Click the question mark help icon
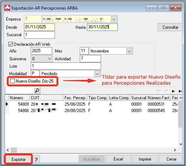 [36, 159]
